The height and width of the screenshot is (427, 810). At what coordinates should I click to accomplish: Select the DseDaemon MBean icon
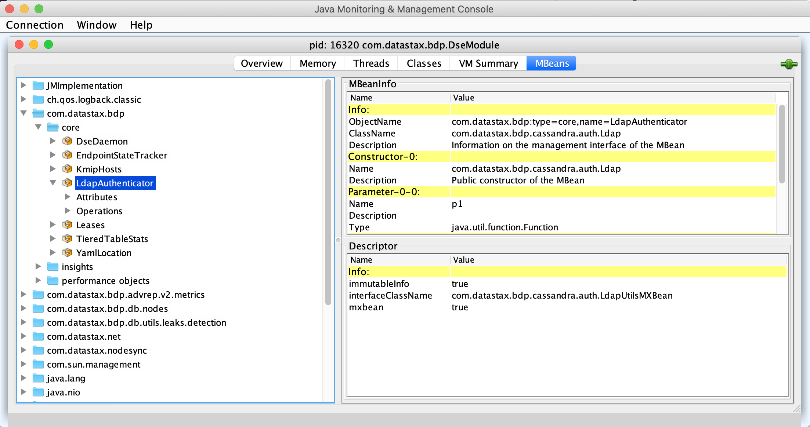[68, 141]
